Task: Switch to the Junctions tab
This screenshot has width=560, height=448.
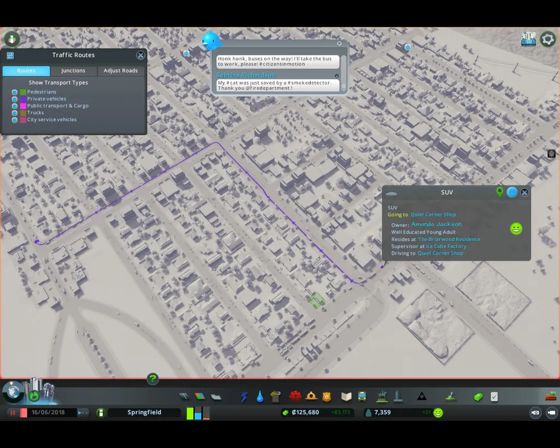Action: click(x=73, y=71)
